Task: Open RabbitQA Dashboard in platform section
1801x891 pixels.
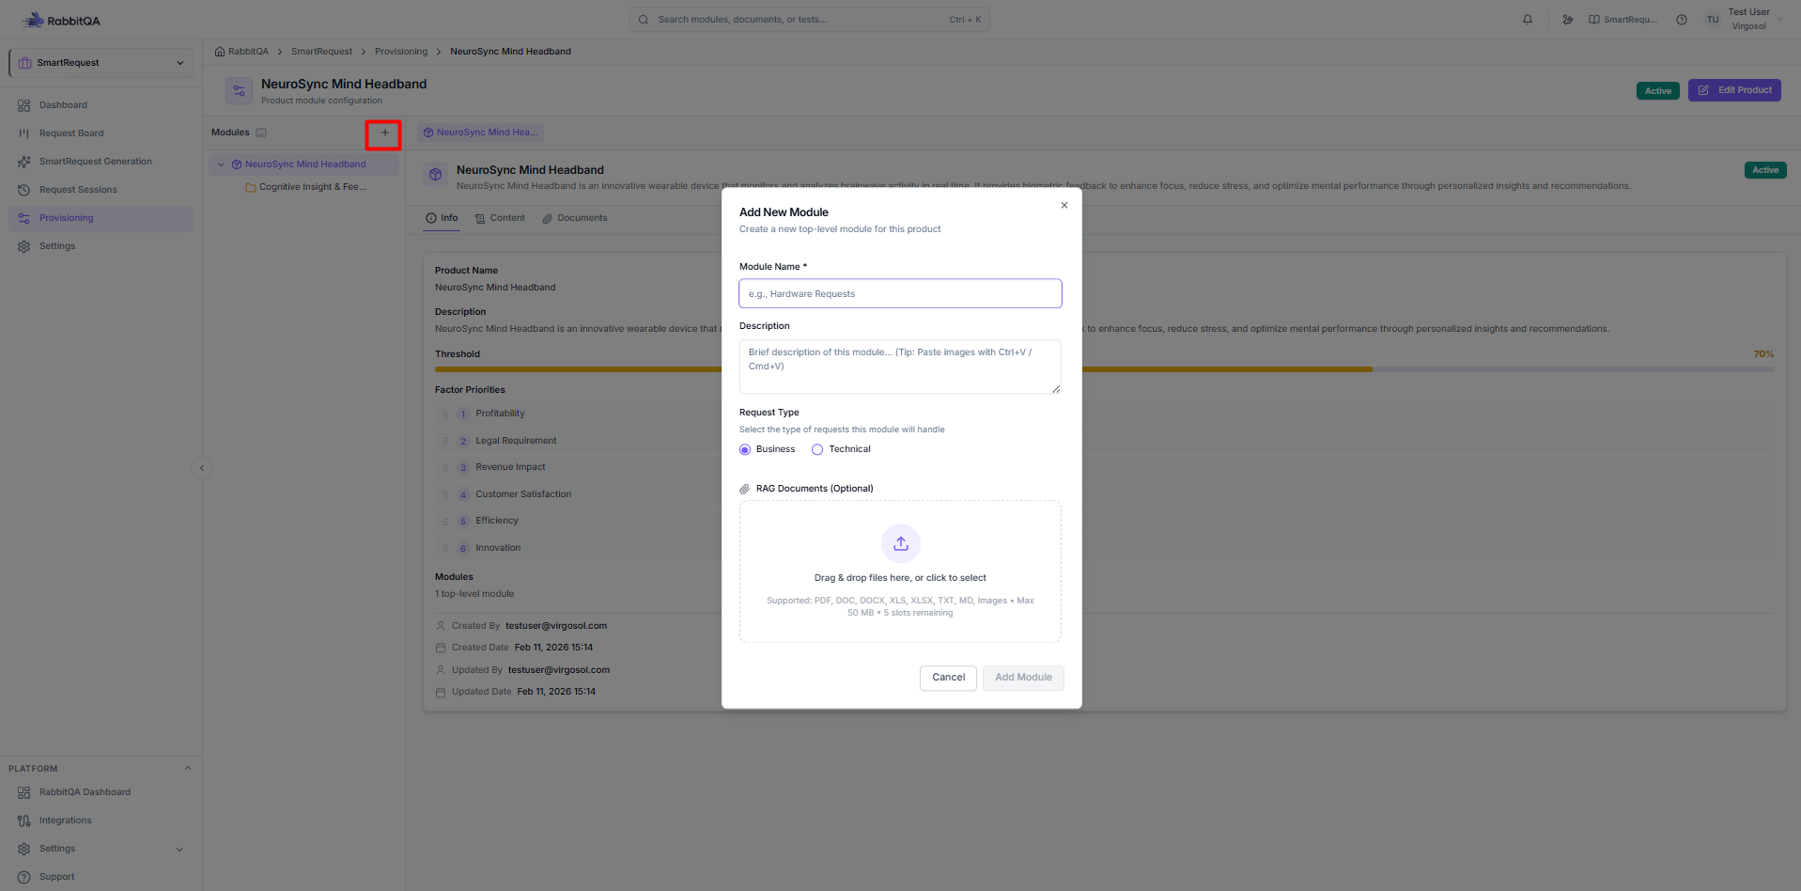Action: click(x=101, y=792)
